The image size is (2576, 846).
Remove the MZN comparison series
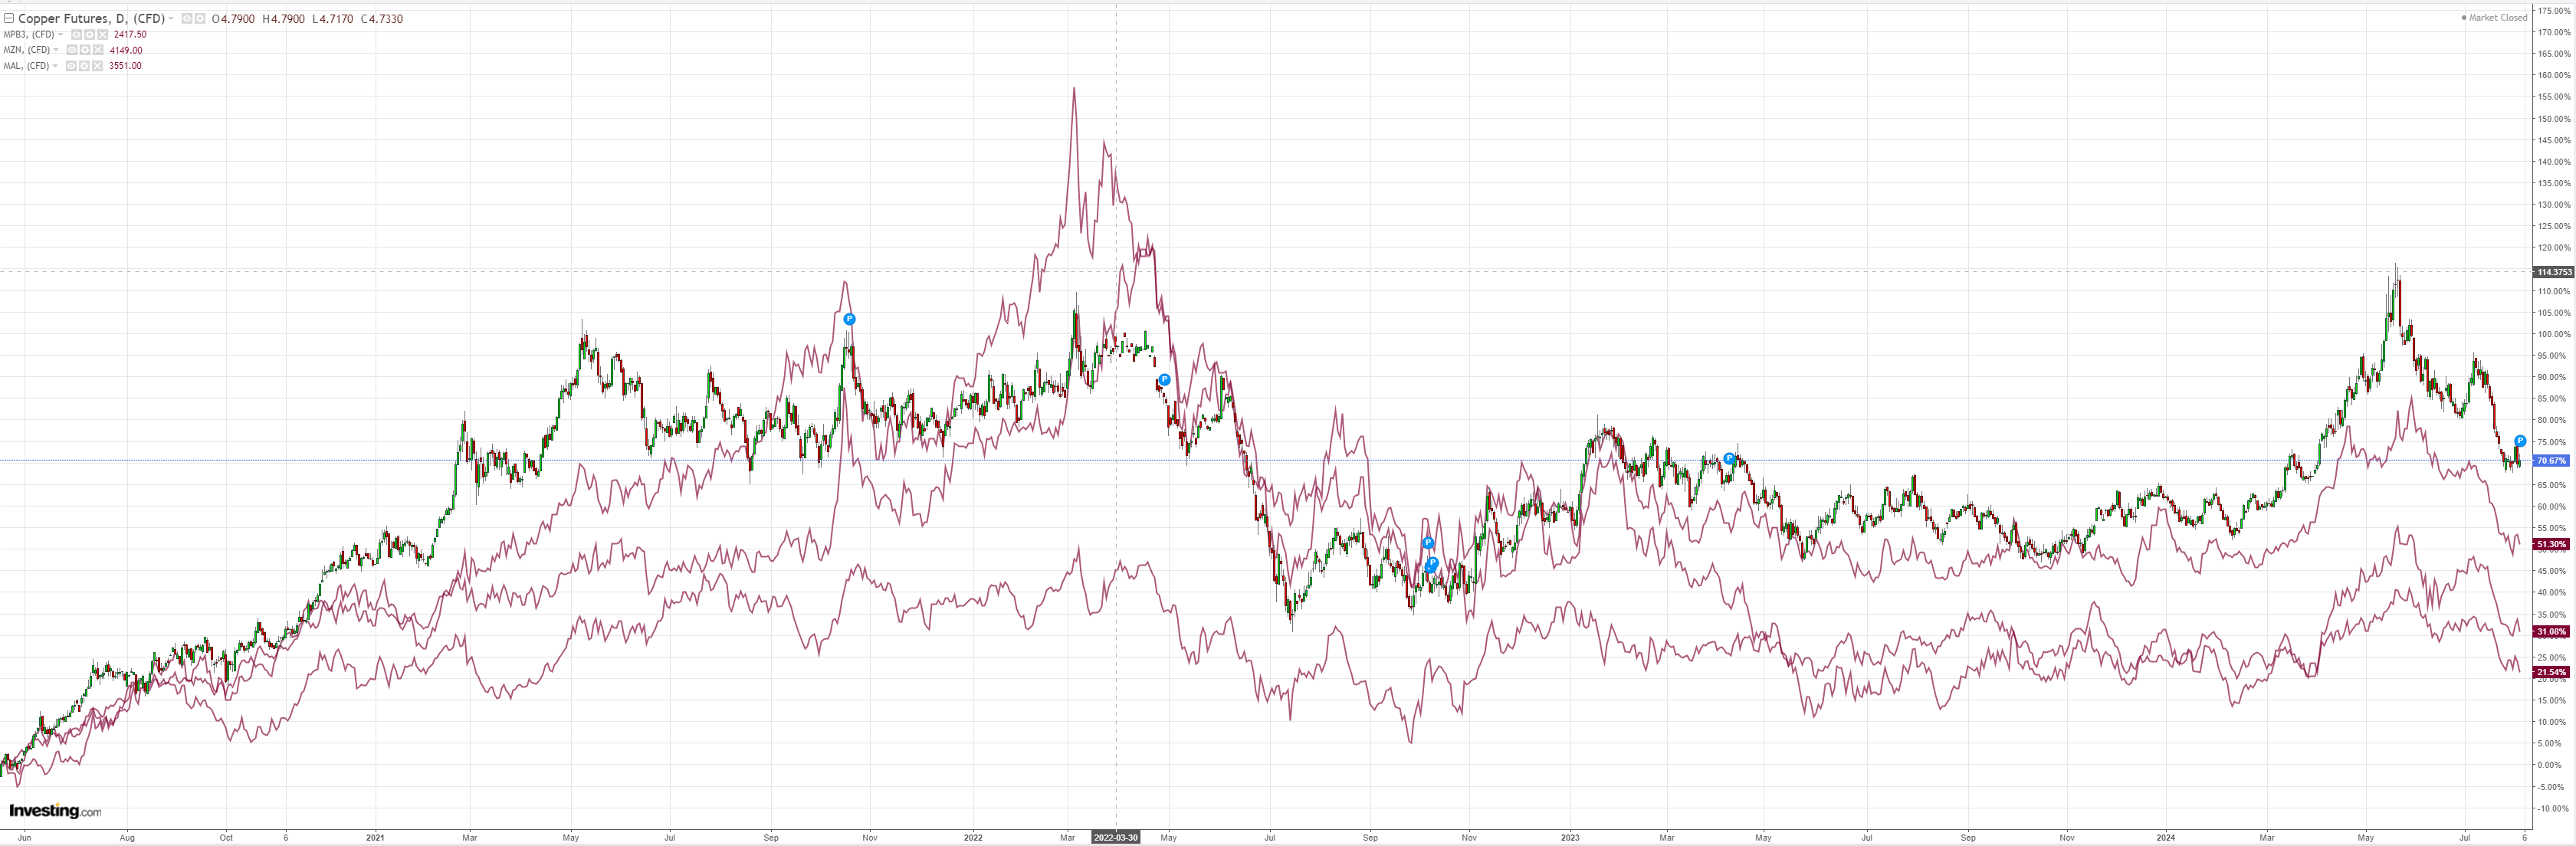pos(98,50)
